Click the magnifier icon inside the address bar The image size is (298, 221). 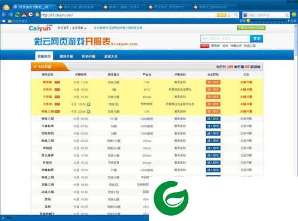pyautogui.click(x=236, y=15)
